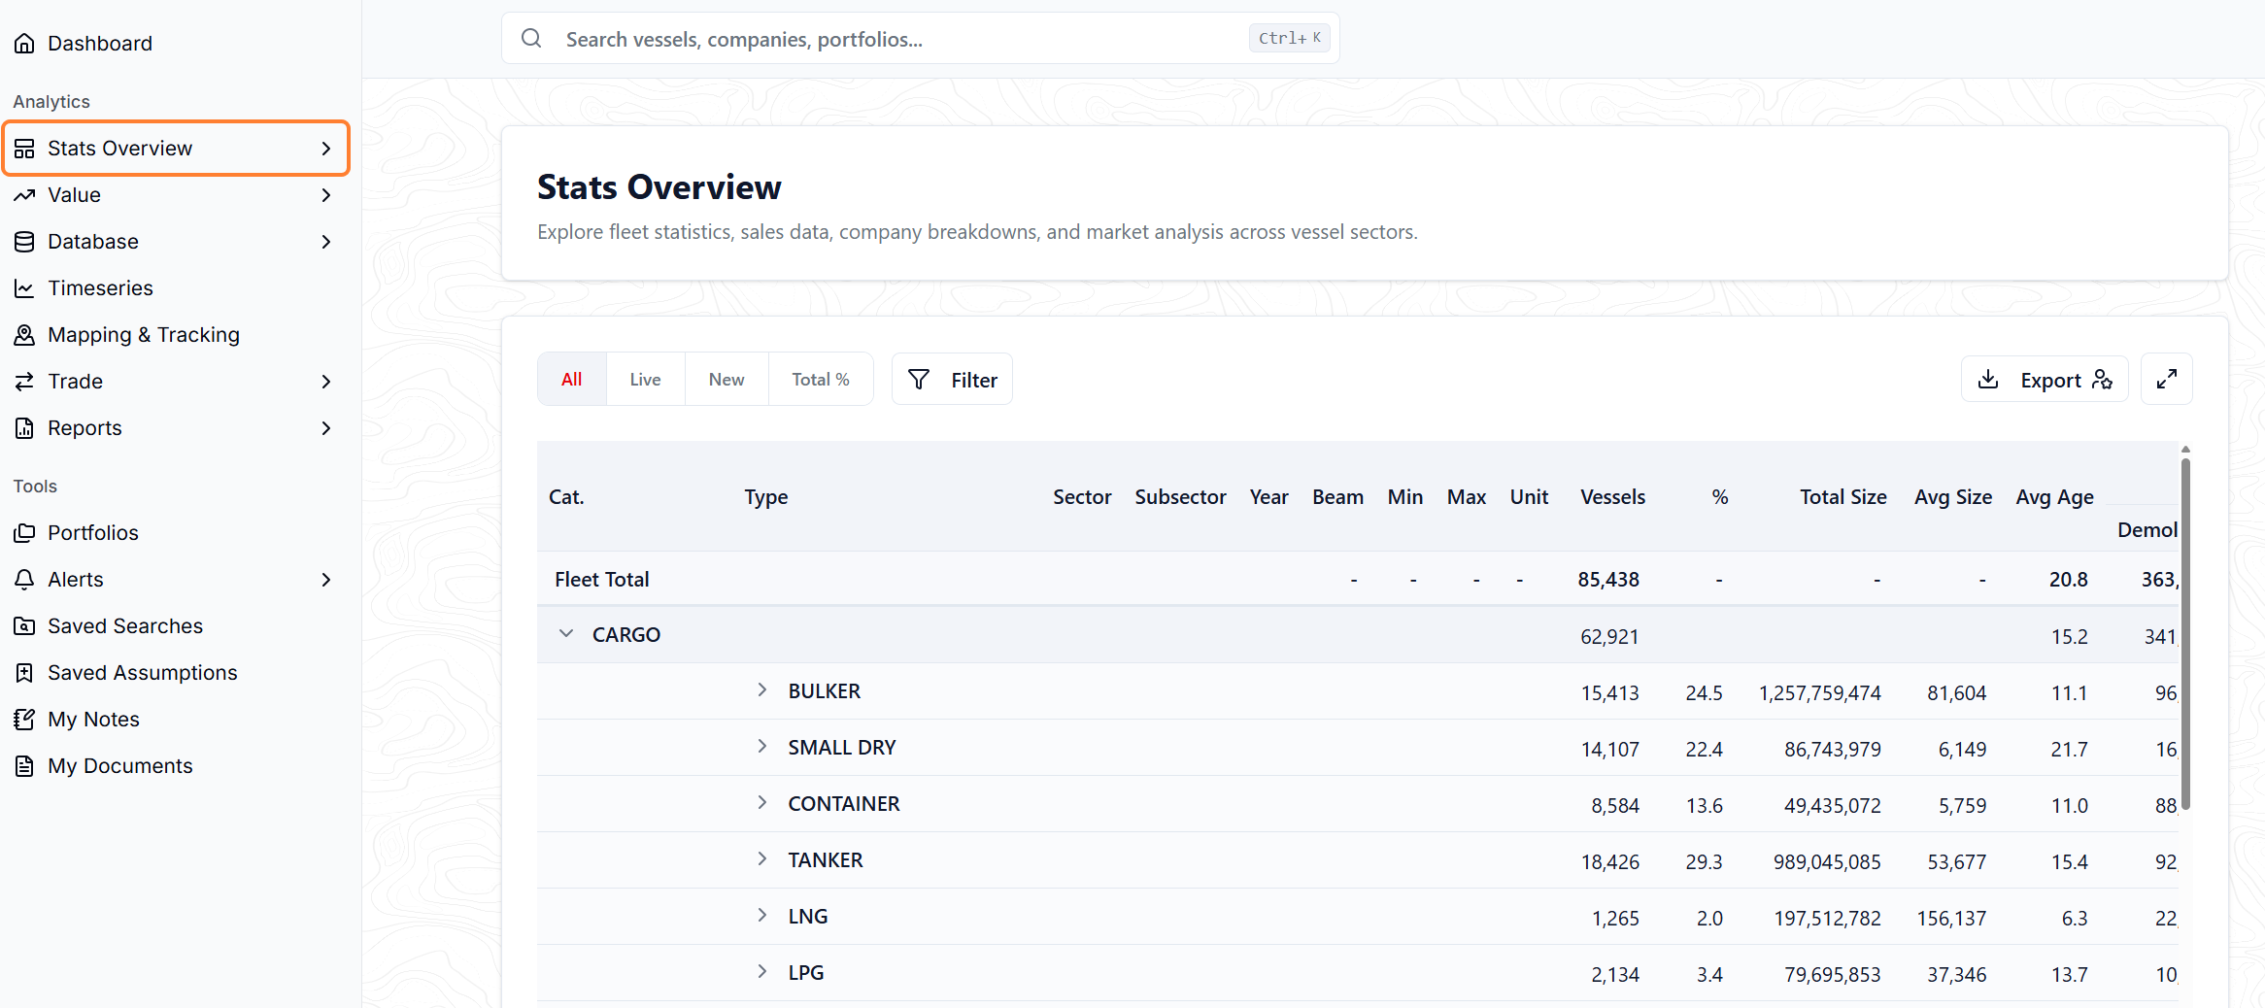Switch to the Total % tab
This screenshot has height=1008, width=2265.
point(821,379)
